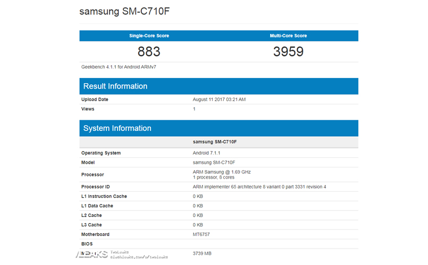Click the Single-Core Score header

click(149, 36)
